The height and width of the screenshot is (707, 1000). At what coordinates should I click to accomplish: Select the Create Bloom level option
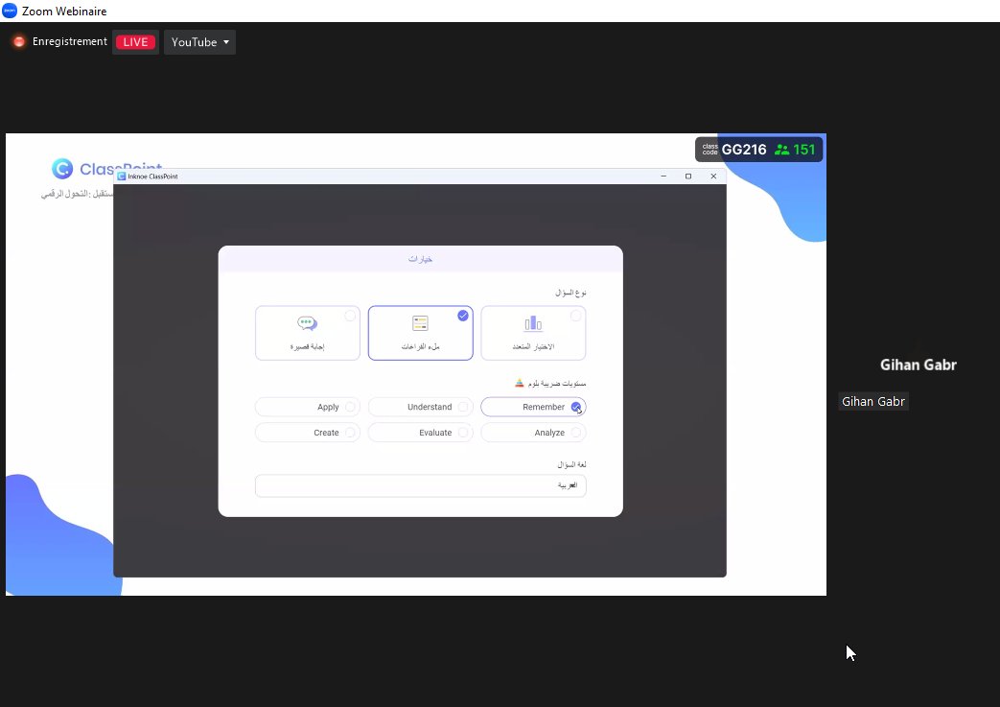pos(308,433)
